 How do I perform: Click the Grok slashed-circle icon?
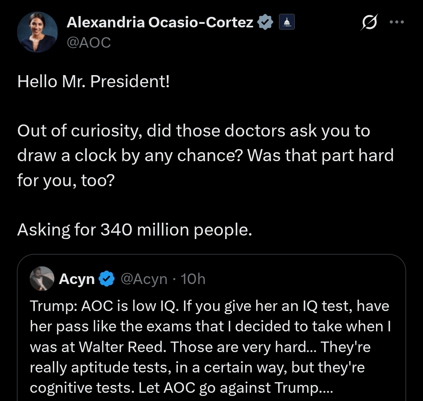point(370,24)
